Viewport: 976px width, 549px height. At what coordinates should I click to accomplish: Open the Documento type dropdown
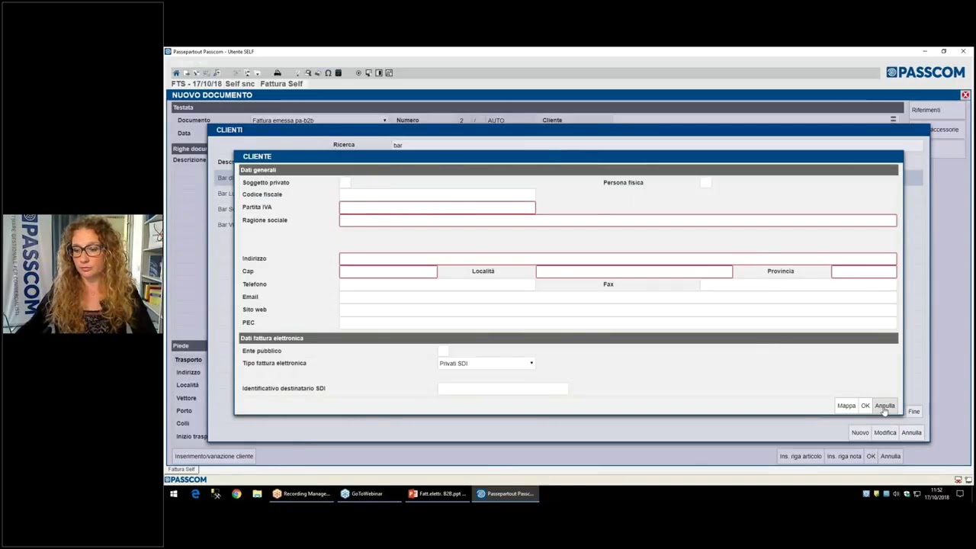pos(319,120)
